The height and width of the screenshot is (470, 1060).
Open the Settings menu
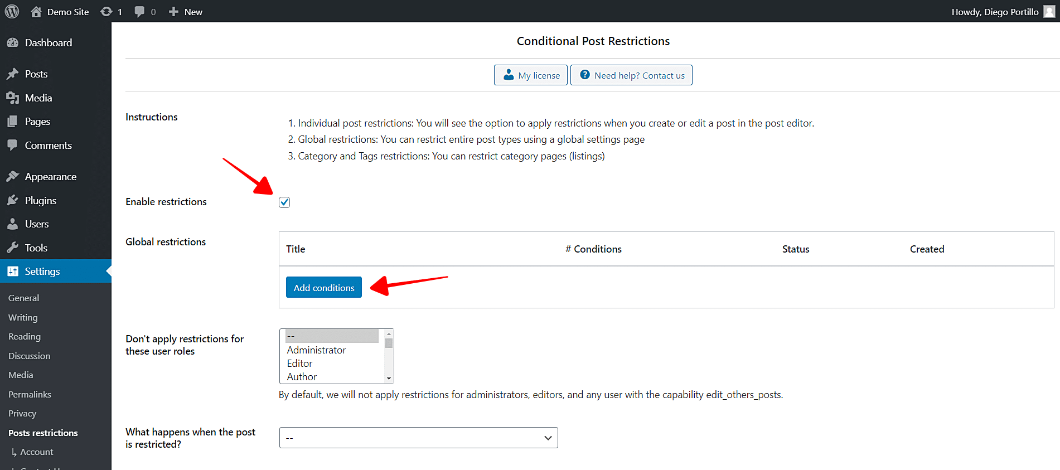tap(56, 272)
